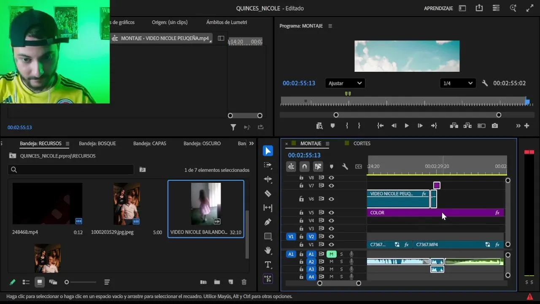
Task: Mute track A3 with M button
Action: click(332, 269)
